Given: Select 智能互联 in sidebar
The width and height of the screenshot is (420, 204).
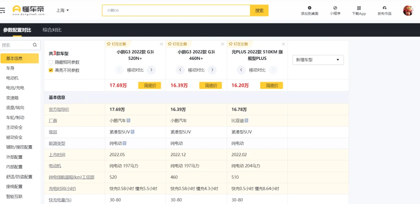Looking at the screenshot, I should coord(14,196).
